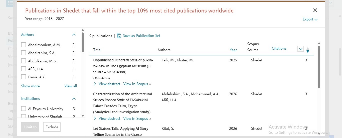This screenshot has width=342, height=138.
Task: Click the list menu icon behind dialog
Action: point(10,3)
